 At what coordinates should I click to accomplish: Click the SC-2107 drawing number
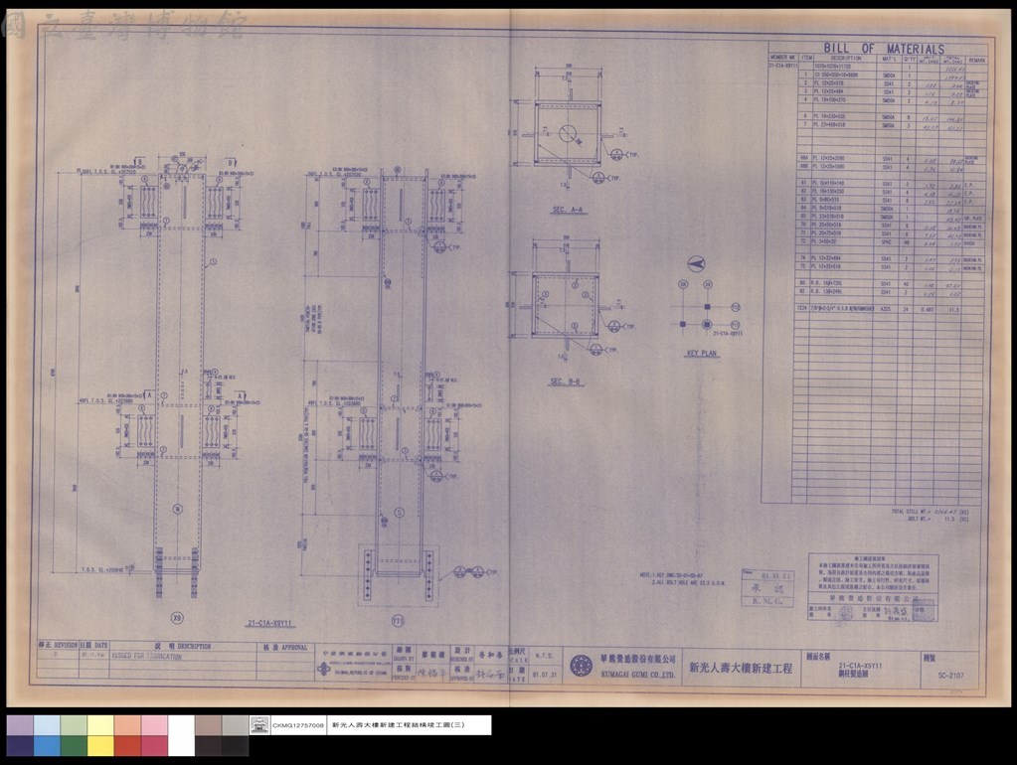[950, 675]
